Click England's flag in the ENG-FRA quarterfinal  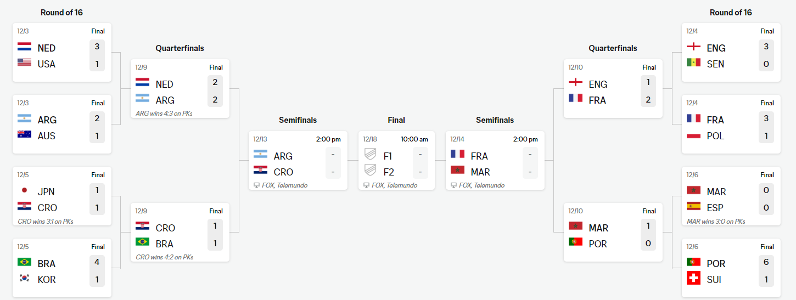click(575, 83)
